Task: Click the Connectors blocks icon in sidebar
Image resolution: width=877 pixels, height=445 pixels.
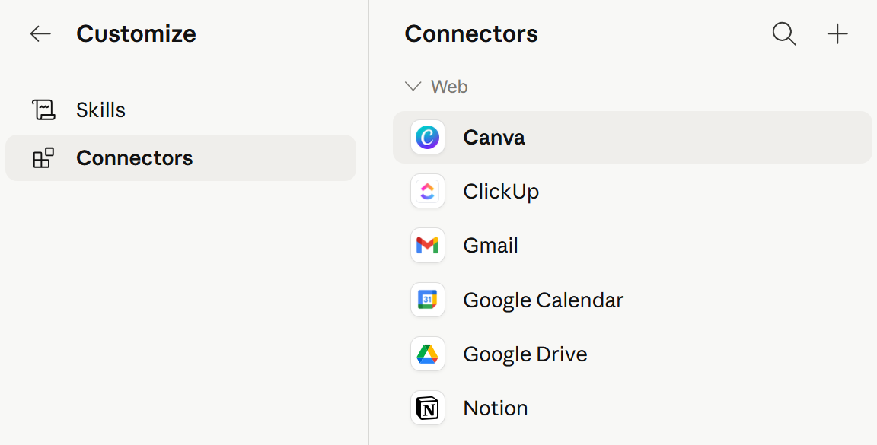Action: pyautogui.click(x=43, y=158)
